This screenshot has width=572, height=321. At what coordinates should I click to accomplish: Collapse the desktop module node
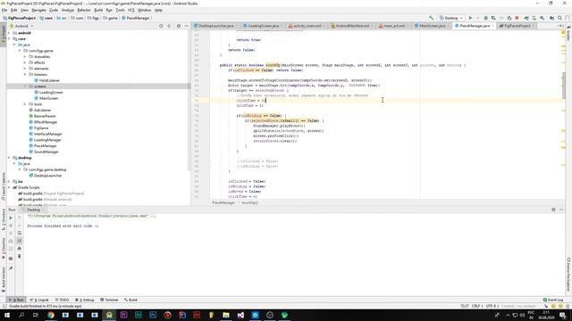(x=10, y=158)
